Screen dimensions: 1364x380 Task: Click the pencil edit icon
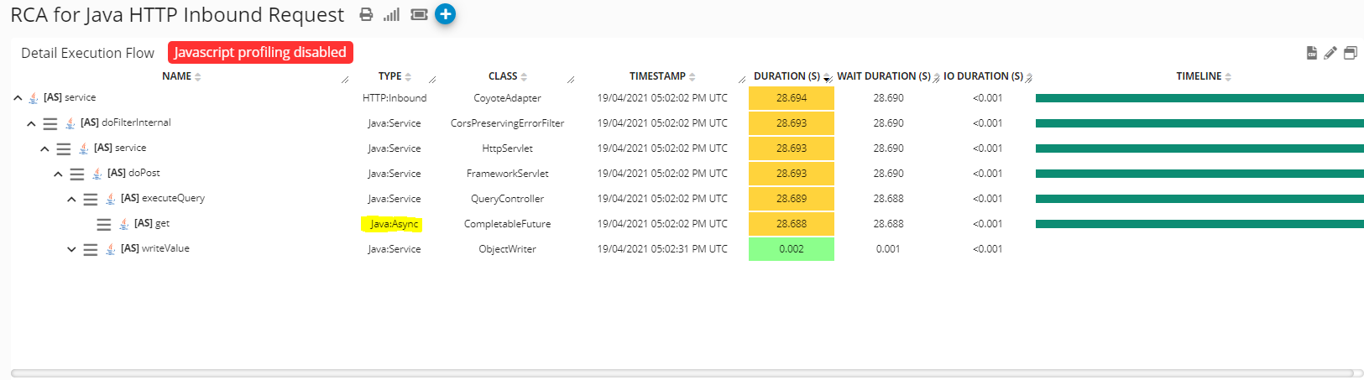1330,53
